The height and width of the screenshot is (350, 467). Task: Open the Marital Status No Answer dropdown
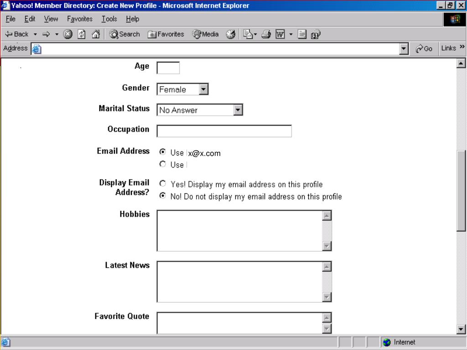(200, 110)
